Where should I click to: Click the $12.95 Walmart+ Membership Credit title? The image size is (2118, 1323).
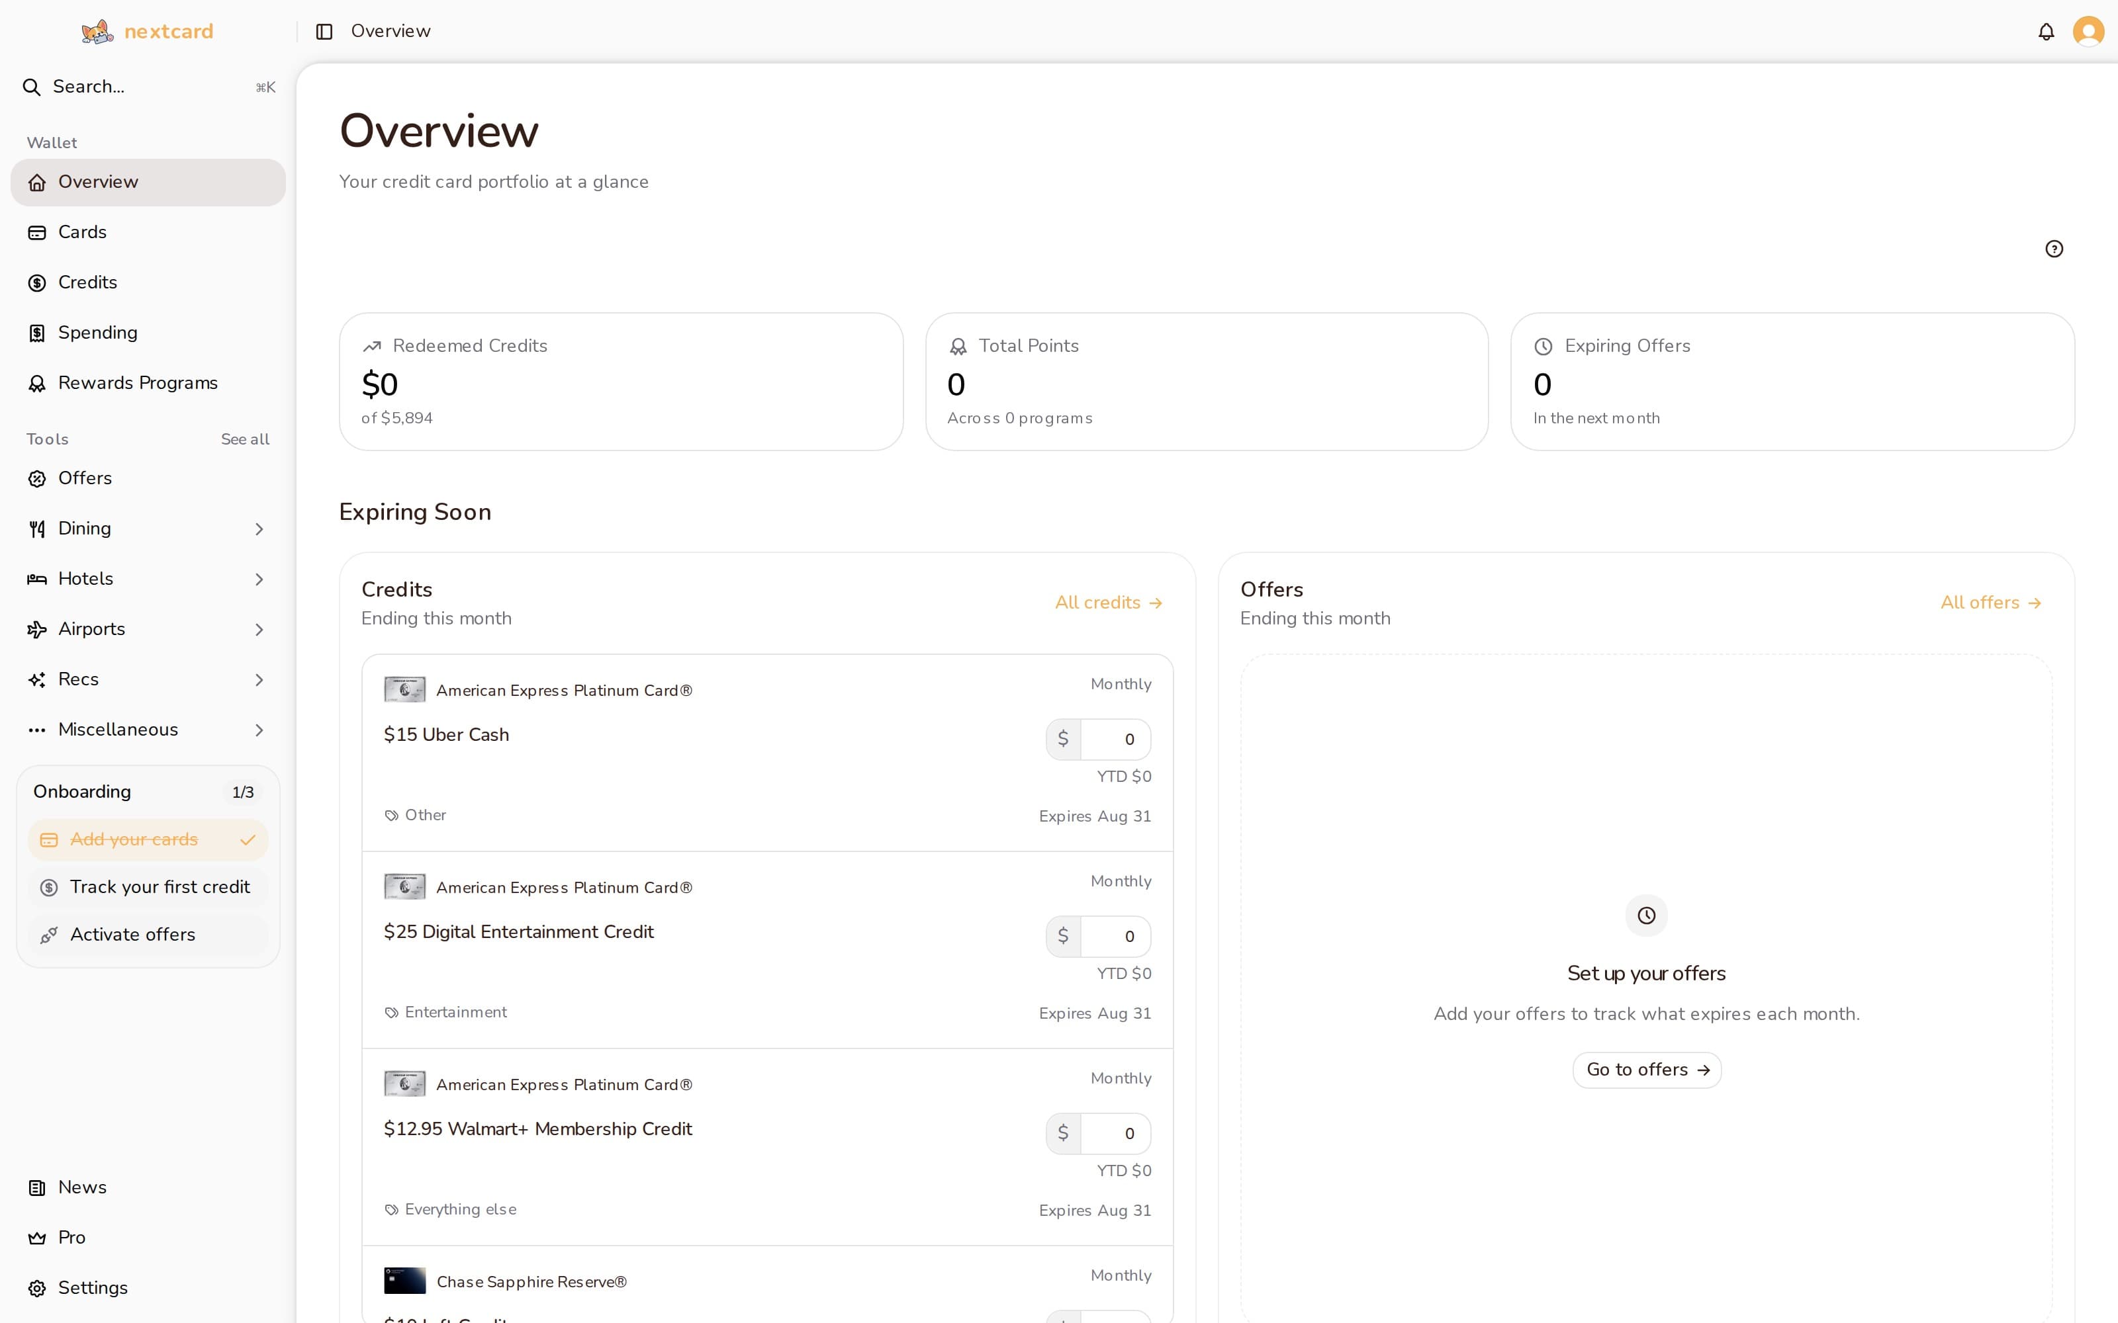click(537, 1129)
